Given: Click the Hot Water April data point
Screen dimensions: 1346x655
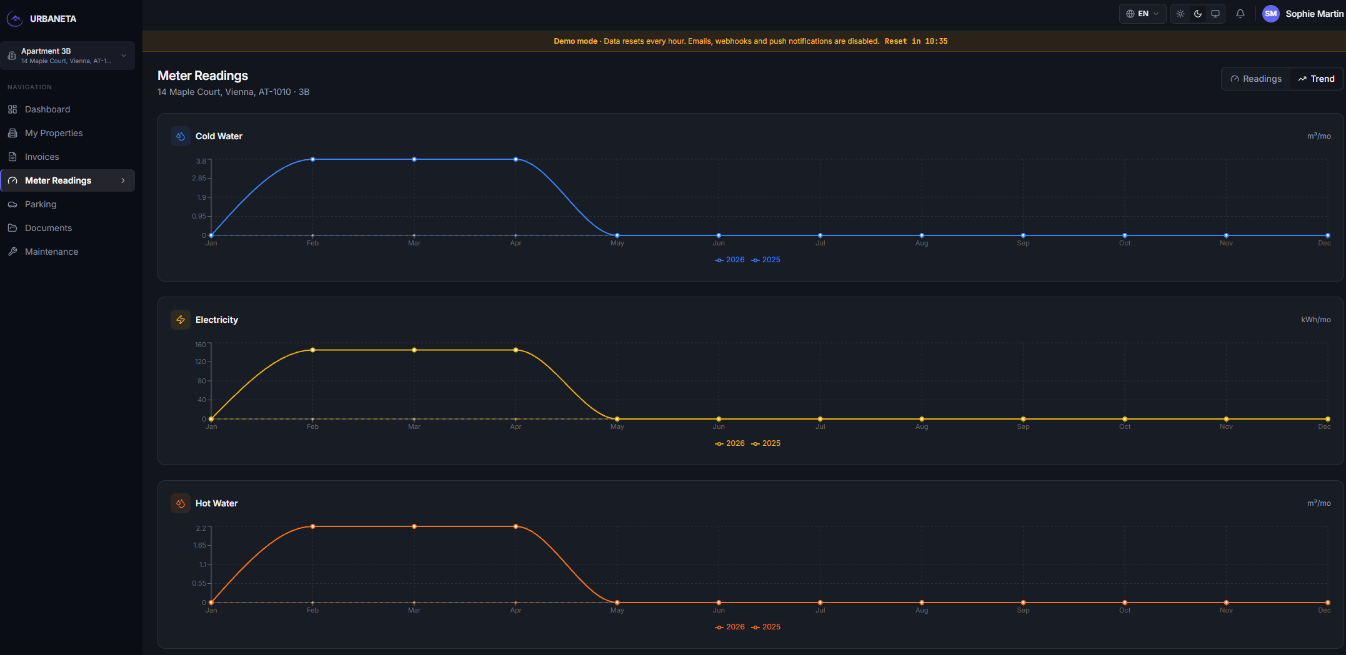Looking at the screenshot, I should coord(516,526).
